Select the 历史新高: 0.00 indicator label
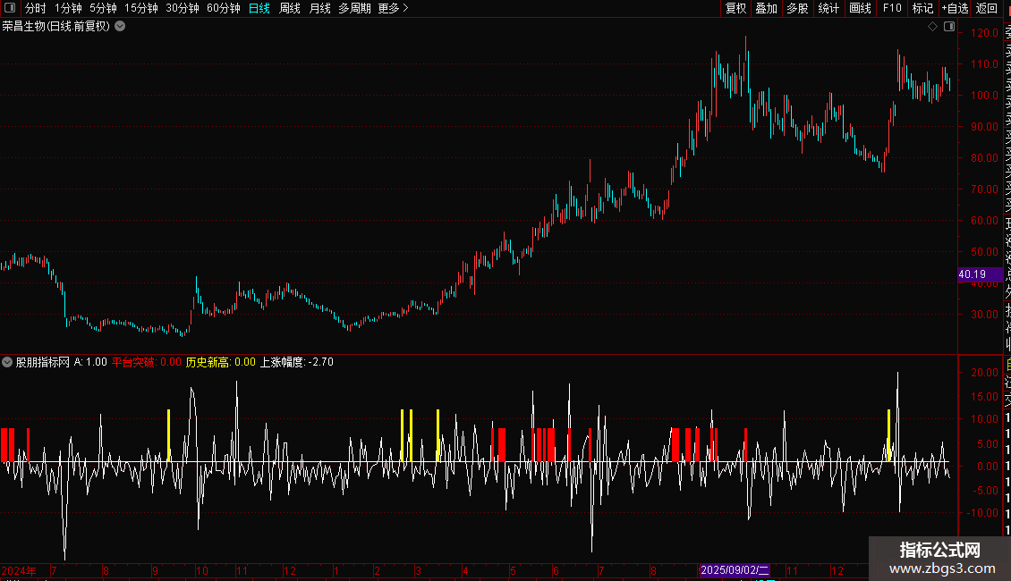 click(x=220, y=362)
